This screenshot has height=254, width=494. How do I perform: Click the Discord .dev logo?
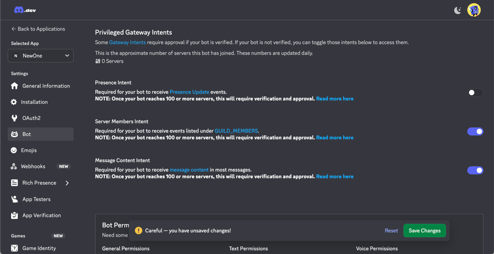[25, 10]
